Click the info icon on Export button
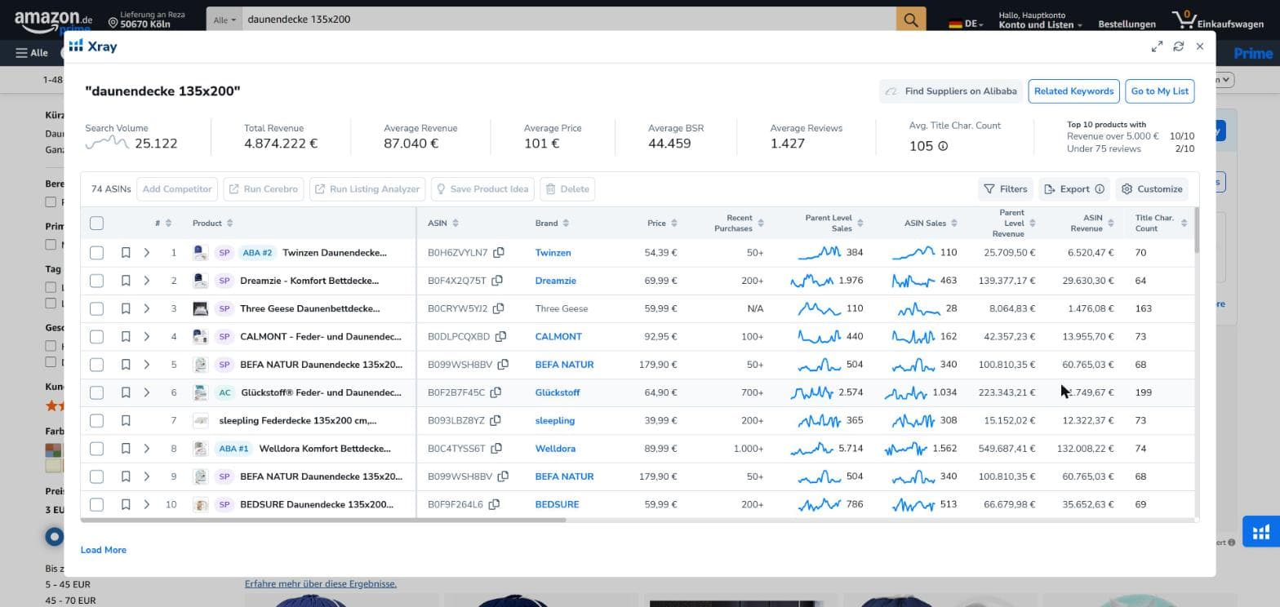This screenshot has height=607, width=1280. pyautogui.click(x=1100, y=189)
